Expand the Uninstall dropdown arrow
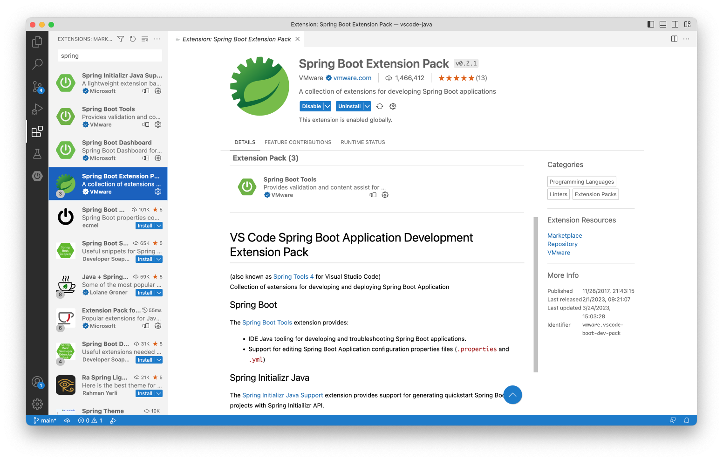The height and width of the screenshot is (460, 723). point(367,106)
